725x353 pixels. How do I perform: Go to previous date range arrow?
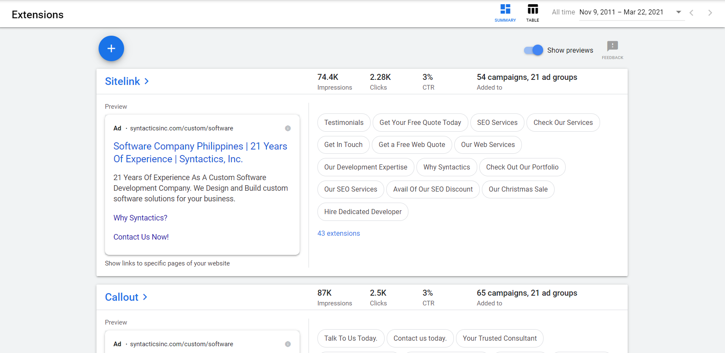691,13
